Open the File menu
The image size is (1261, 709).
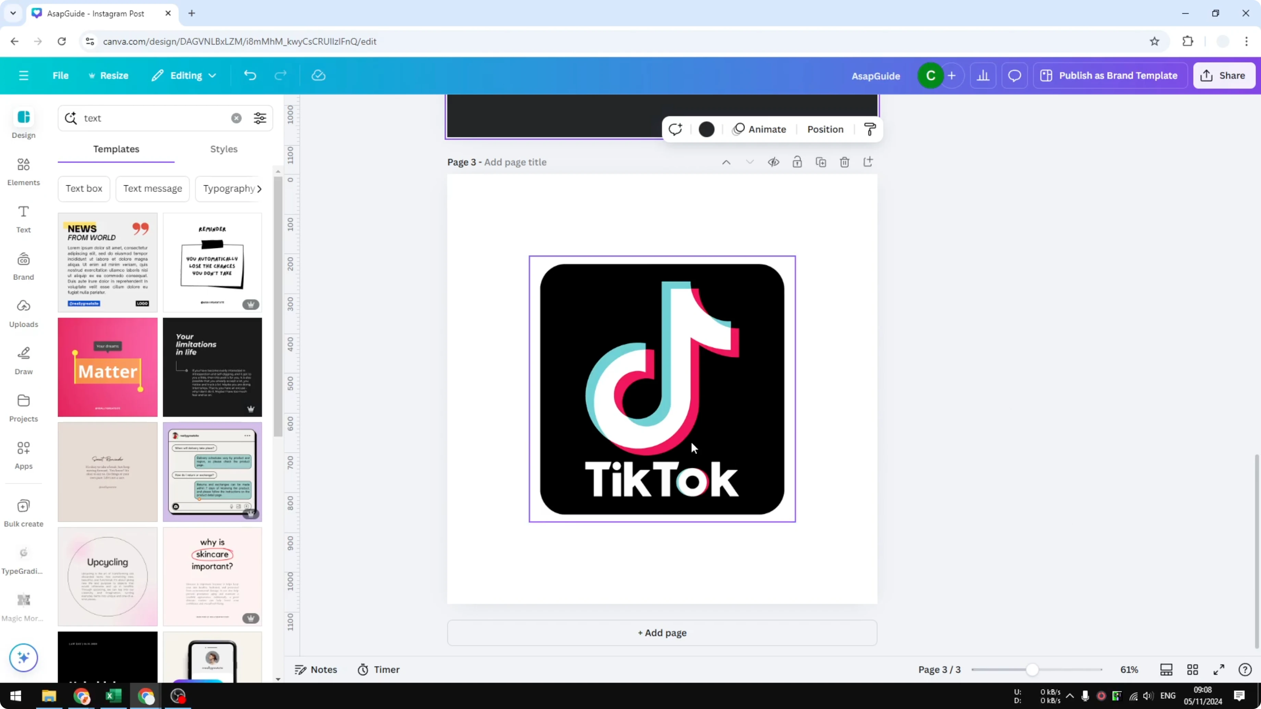[61, 75]
